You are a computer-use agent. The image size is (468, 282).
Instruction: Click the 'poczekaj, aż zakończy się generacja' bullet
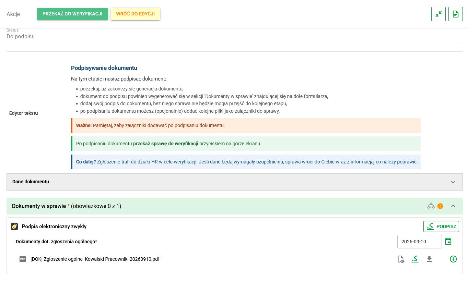tap(132, 88)
